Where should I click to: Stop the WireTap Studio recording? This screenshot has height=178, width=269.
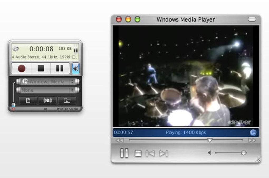click(41, 68)
